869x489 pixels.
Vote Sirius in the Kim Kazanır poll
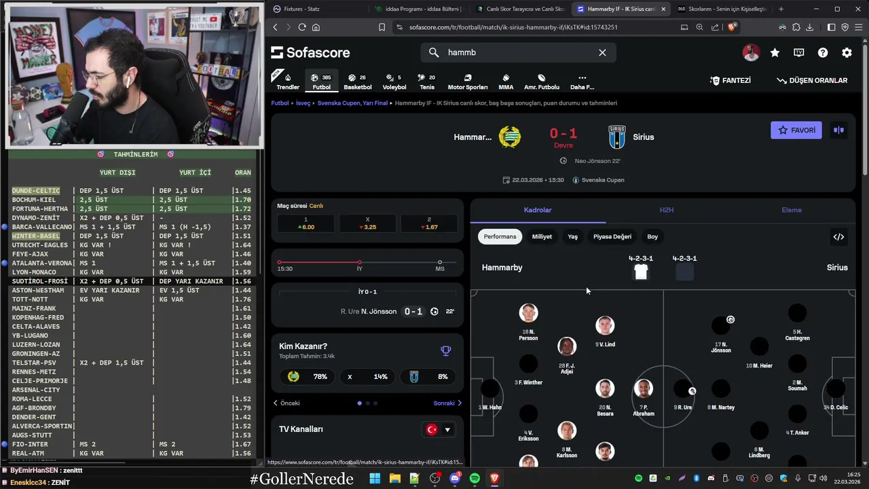point(429,376)
